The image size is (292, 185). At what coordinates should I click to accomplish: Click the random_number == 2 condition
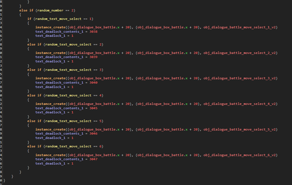coord(55,10)
